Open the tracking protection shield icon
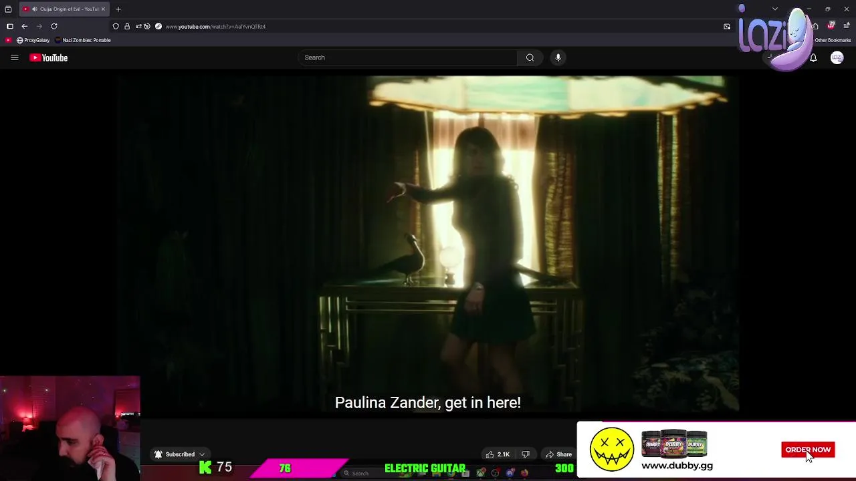Viewport: 856px width, 481px height. [116, 26]
